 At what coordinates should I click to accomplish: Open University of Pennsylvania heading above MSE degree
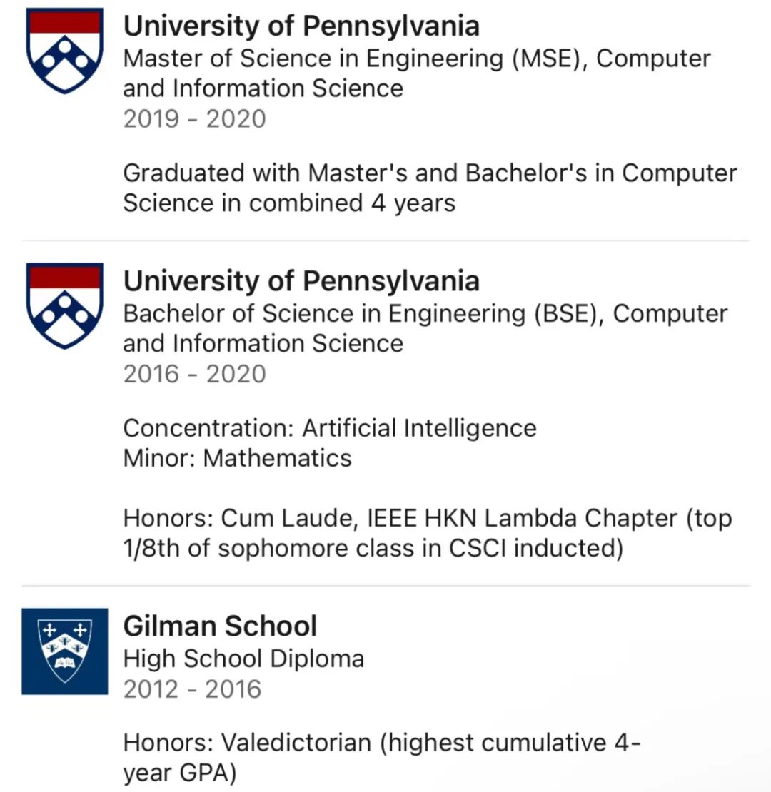301,26
